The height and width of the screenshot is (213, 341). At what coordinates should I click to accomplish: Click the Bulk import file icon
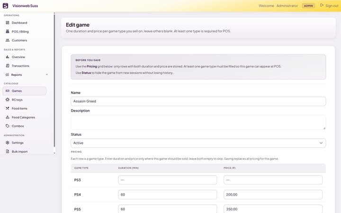point(8,151)
